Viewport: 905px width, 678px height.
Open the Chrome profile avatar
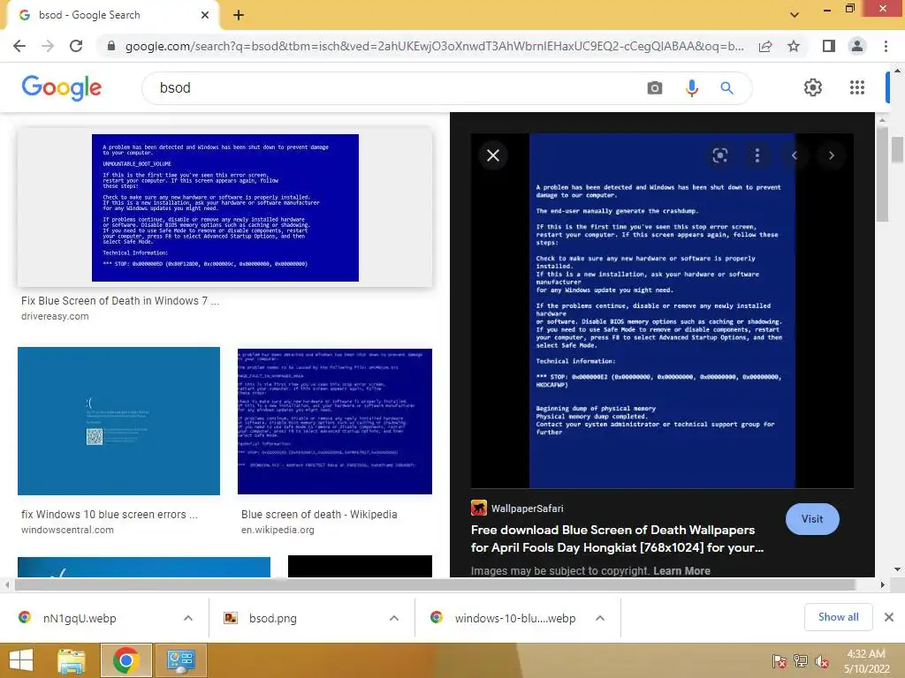tap(857, 46)
